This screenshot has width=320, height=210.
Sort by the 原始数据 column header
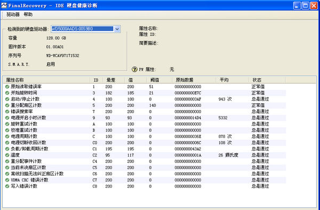[194, 80]
